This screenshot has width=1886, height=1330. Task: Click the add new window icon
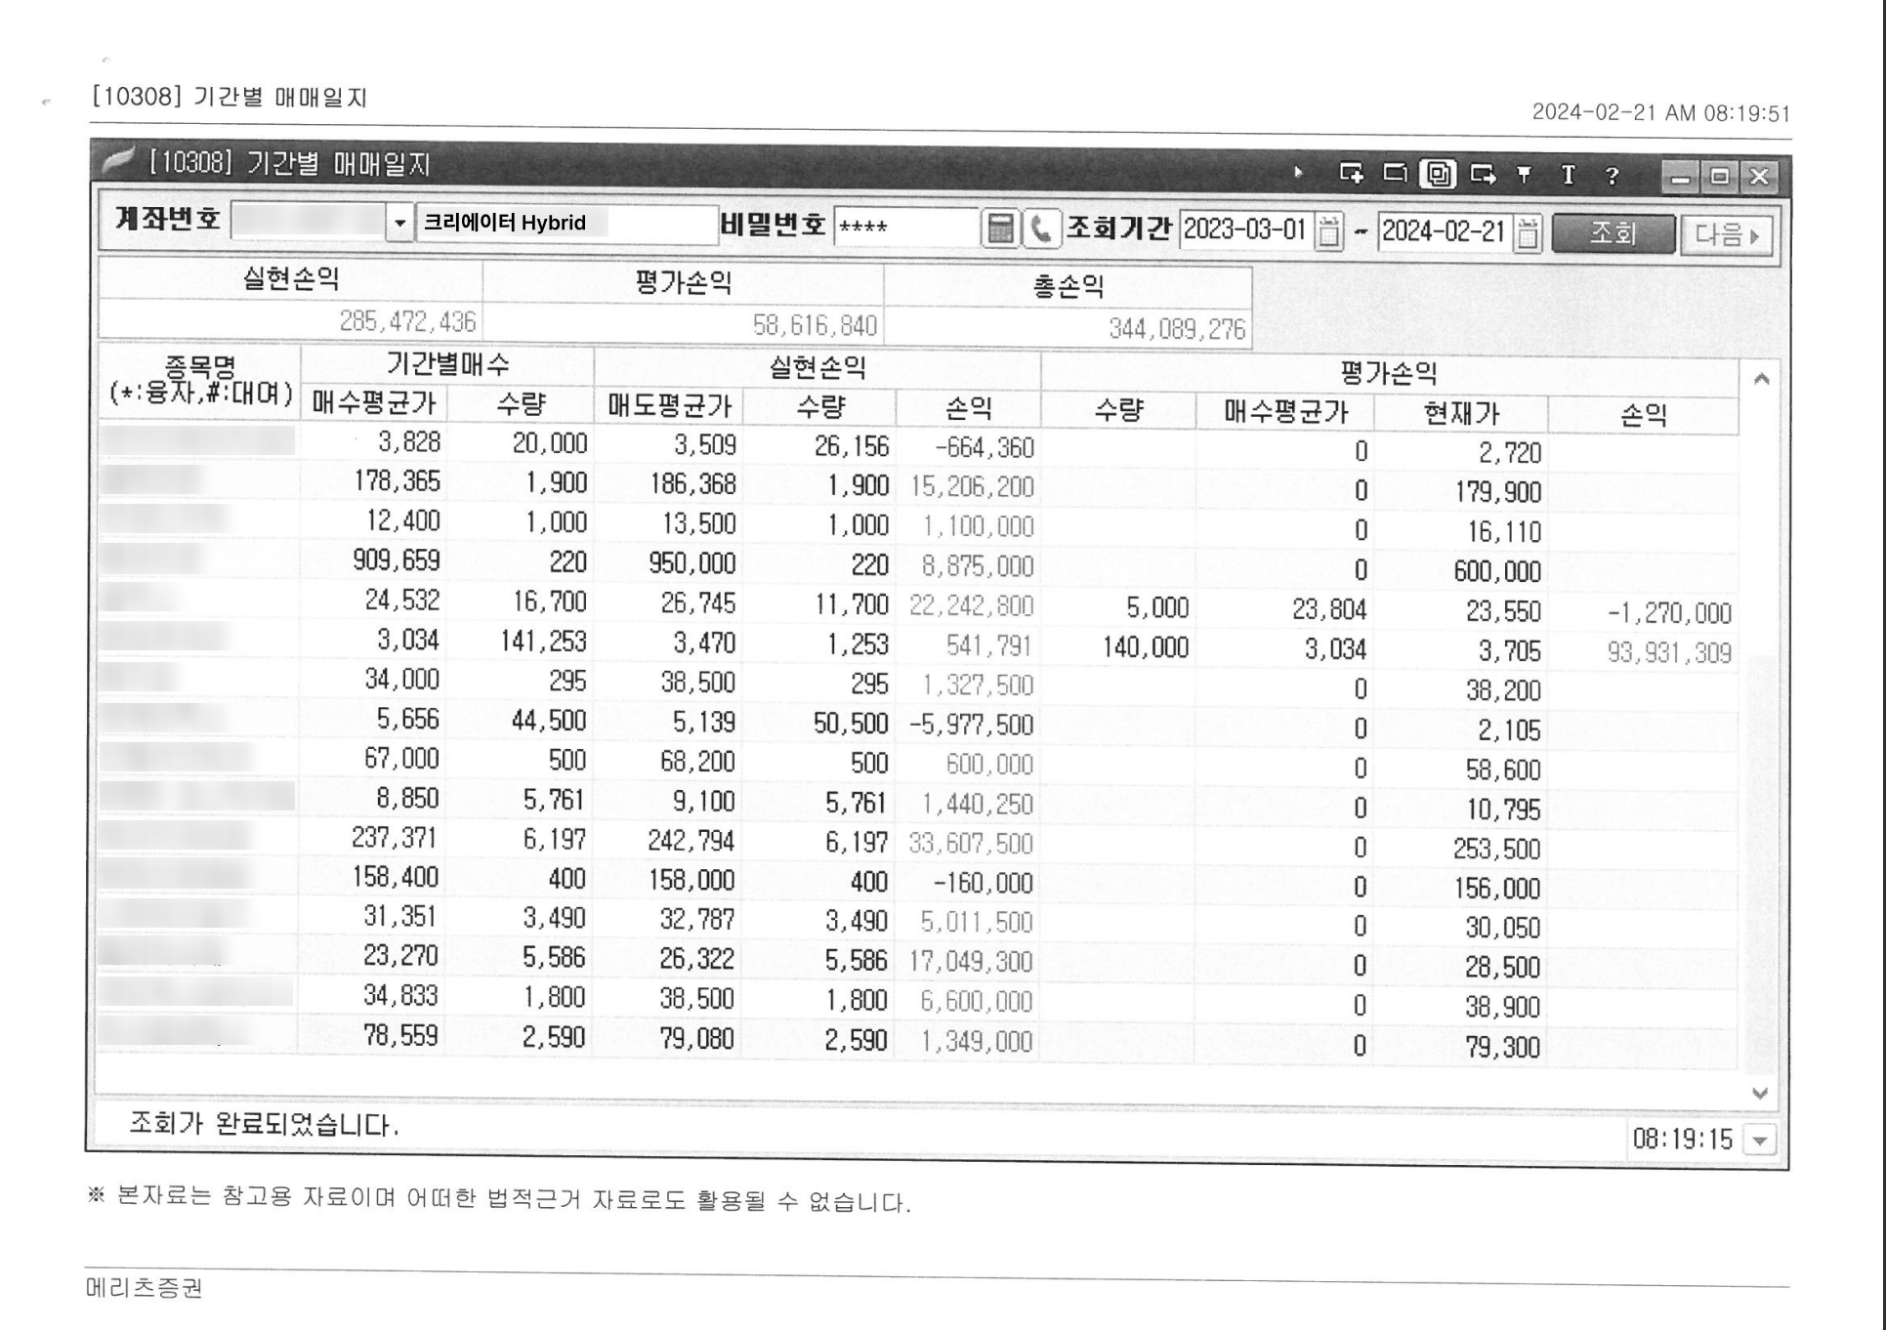[x=1352, y=174]
